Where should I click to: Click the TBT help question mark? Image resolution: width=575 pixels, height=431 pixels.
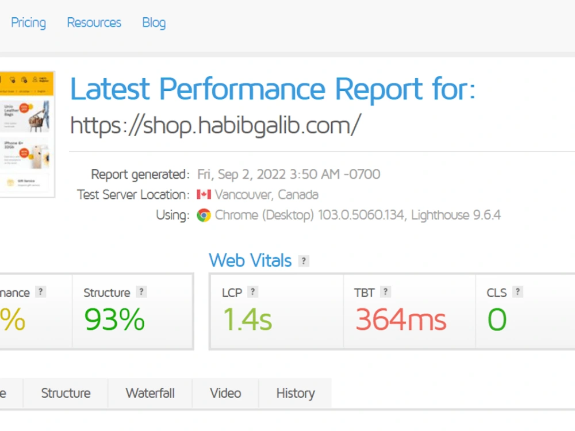coord(385,292)
